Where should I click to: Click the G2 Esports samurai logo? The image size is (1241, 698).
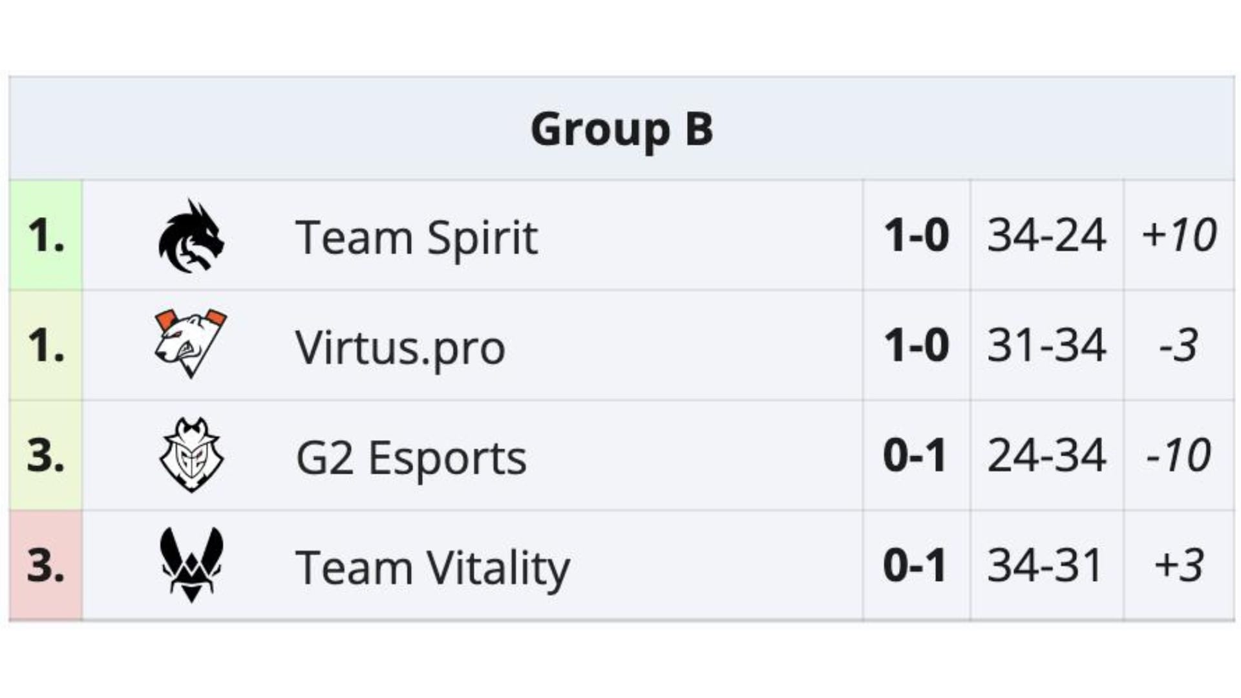point(191,455)
